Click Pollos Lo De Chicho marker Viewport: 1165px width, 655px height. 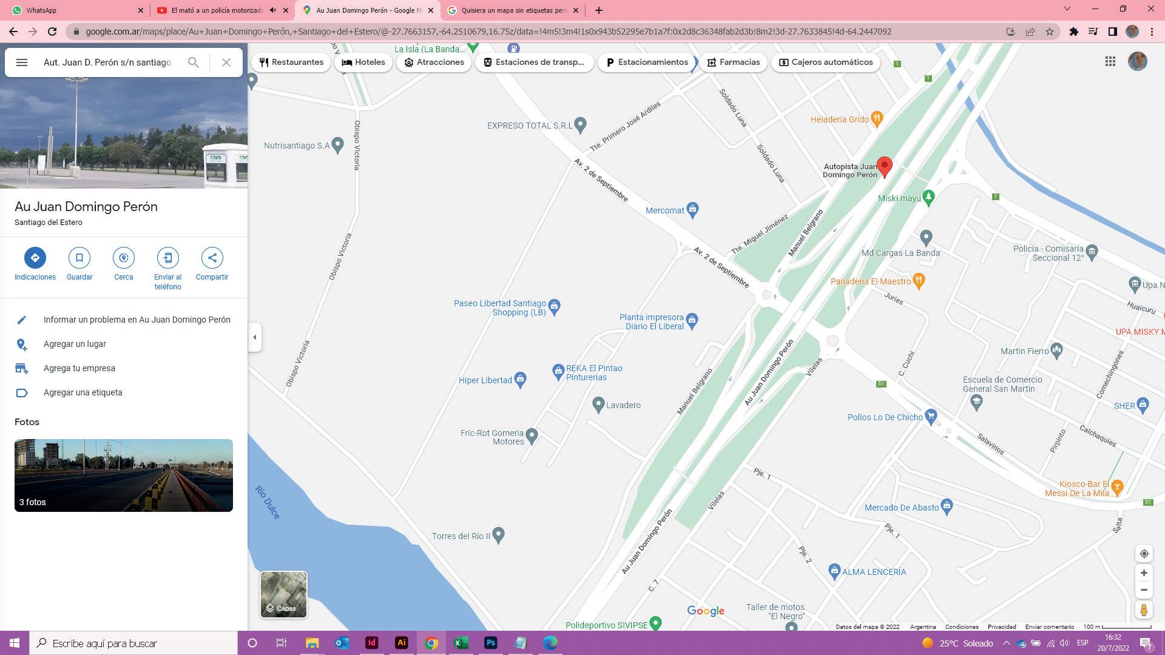pos(931,416)
